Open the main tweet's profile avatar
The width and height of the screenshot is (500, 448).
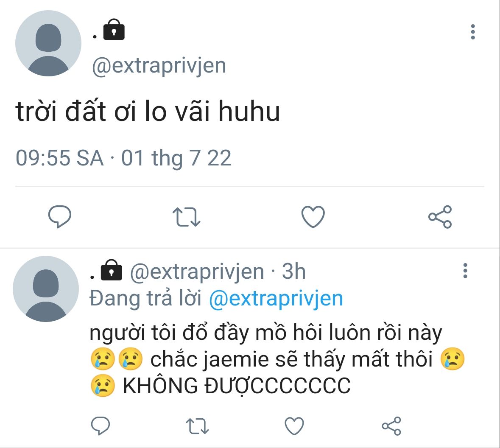[x=48, y=43]
